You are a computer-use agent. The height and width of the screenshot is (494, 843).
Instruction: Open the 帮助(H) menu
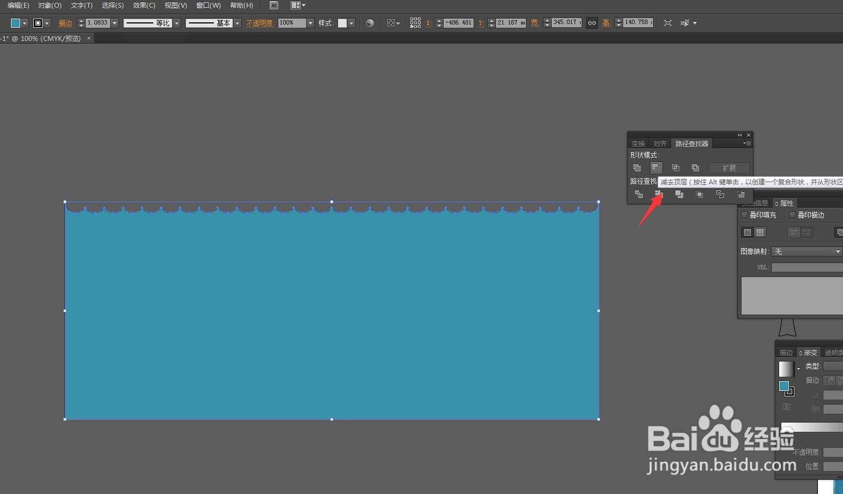tap(241, 5)
